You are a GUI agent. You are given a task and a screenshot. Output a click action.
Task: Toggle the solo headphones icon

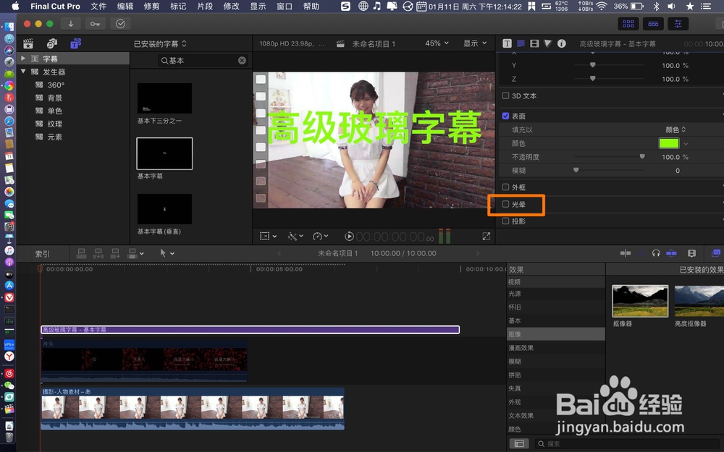pyautogui.click(x=656, y=253)
